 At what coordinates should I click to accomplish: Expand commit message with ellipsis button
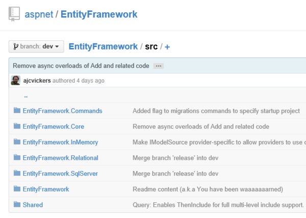click(x=159, y=66)
